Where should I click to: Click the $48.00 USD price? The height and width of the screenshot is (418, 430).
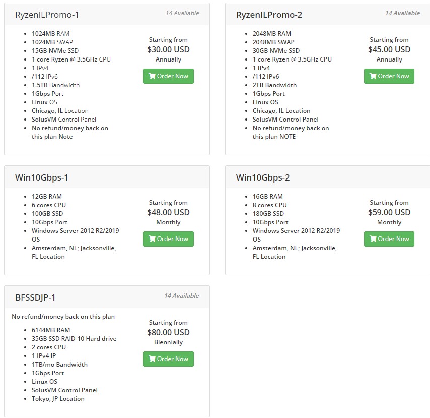[168, 212]
